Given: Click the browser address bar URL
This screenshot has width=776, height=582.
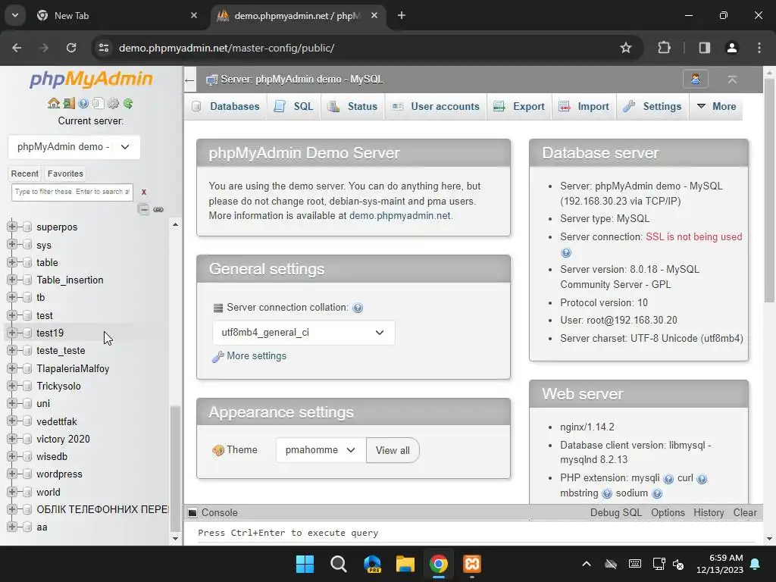Looking at the screenshot, I should coord(226,48).
